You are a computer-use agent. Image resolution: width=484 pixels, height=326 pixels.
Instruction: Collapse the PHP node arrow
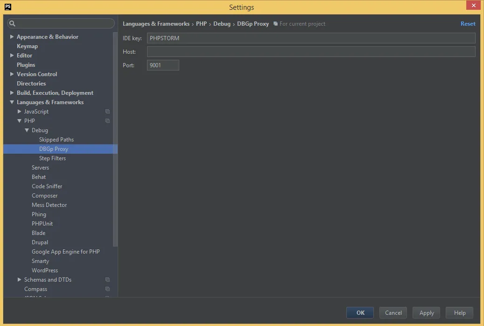19,121
